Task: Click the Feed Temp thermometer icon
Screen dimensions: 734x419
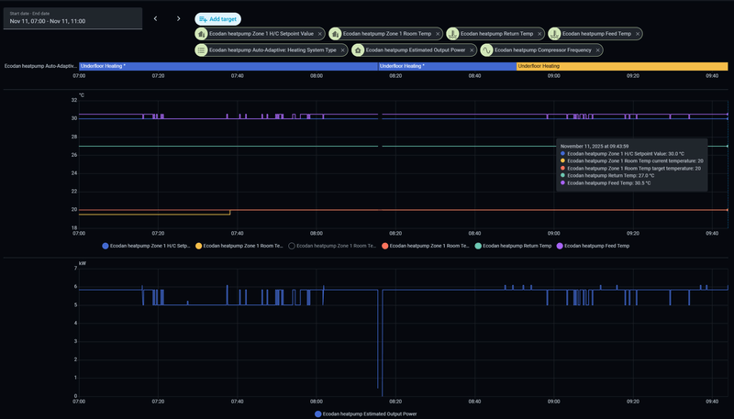Action: click(556, 34)
